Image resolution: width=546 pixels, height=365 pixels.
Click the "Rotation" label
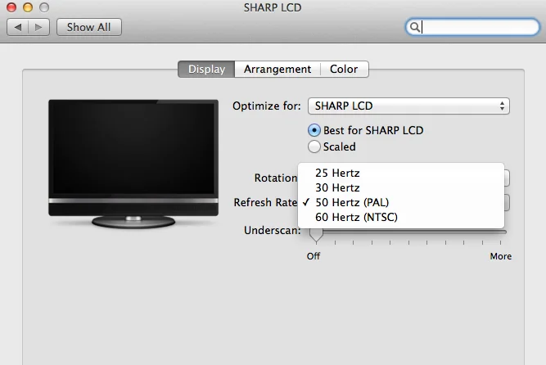(276, 178)
